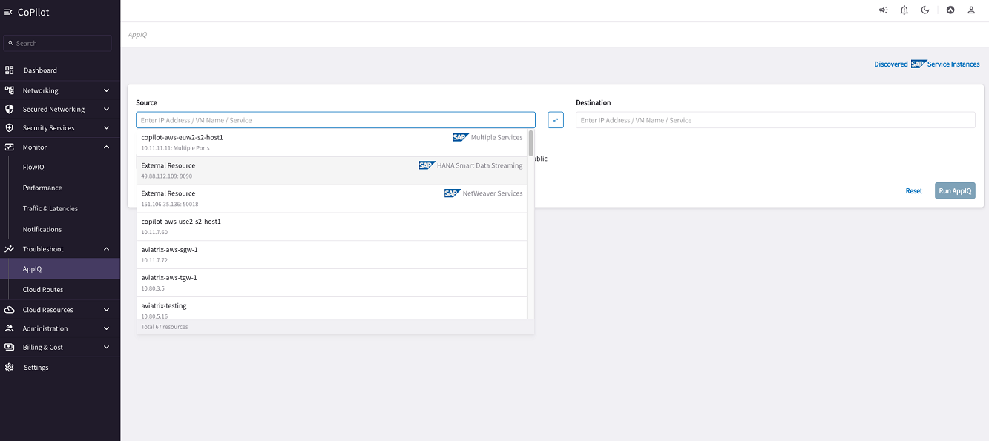The image size is (989, 441).
Task: Collapse the sidebar with the hamburger icon
Action: coord(8,11)
